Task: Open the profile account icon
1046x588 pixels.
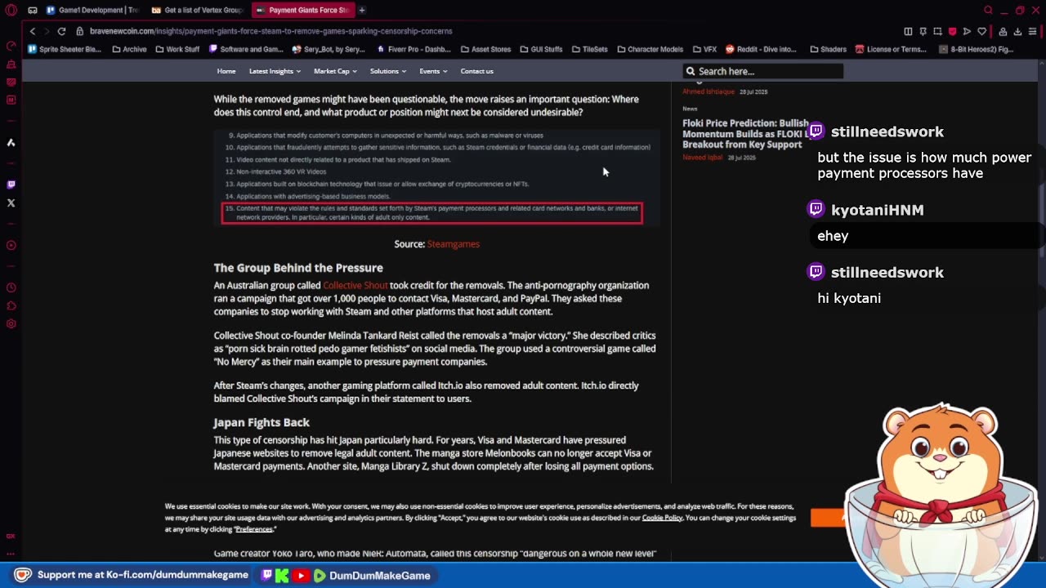Action: point(1003,31)
